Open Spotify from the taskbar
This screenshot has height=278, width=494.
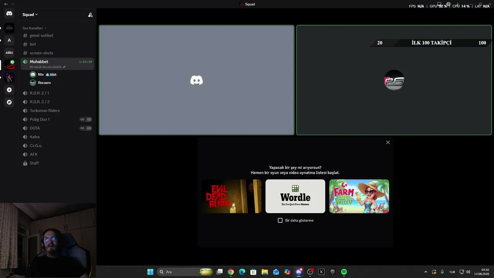344,272
